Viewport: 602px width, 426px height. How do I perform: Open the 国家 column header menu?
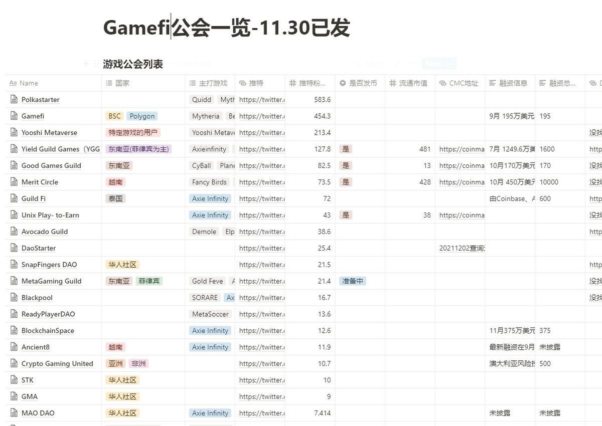143,83
